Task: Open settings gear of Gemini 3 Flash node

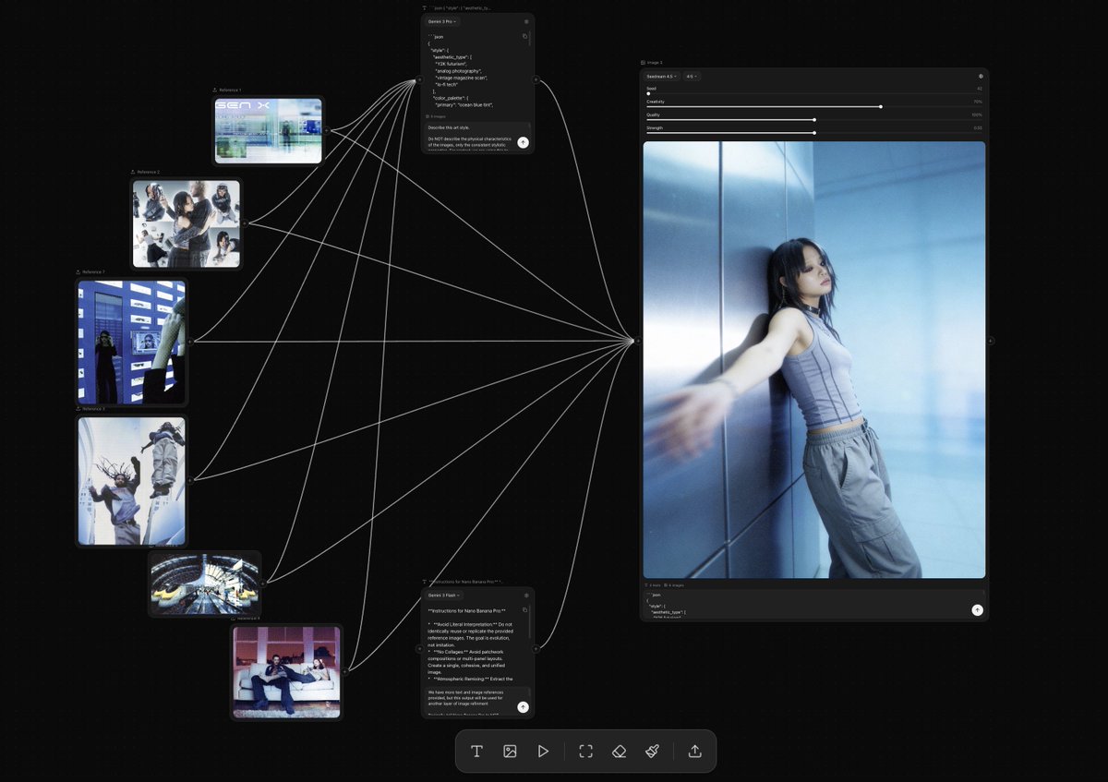Action: (526, 596)
